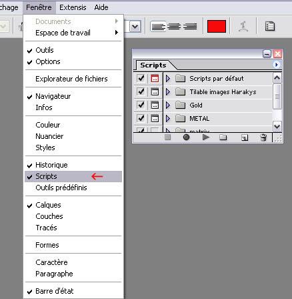Toggle dialog control for Scripts par défaut

click(x=155, y=78)
